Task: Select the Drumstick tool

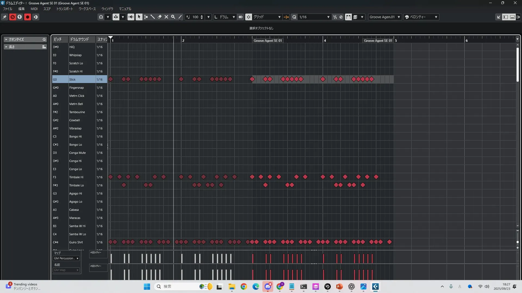Action: 153,17
